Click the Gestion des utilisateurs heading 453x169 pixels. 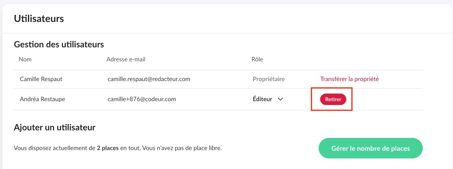(59, 45)
